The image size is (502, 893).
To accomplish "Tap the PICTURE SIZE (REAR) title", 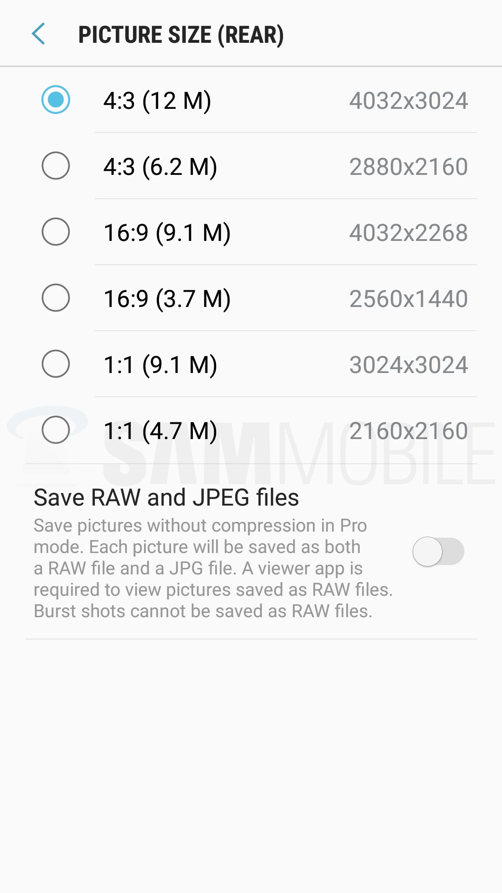I will pos(181,35).
